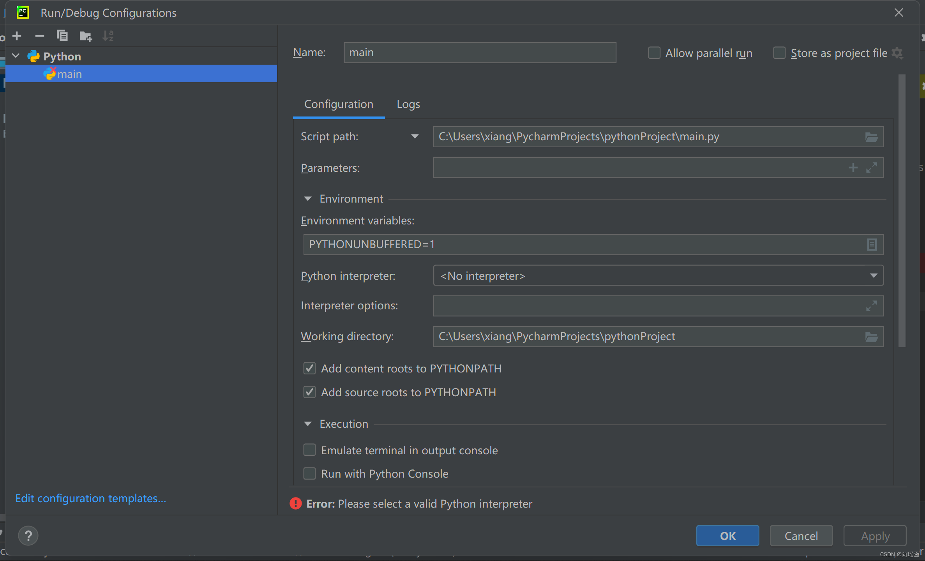This screenshot has height=561, width=925.
Task: Click the Apply button
Action: [875, 536]
